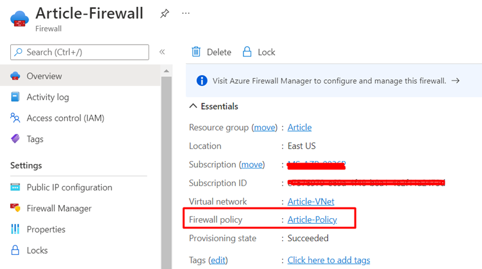Select the East US location value
The width and height of the screenshot is (482, 269).
coord(302,146)
